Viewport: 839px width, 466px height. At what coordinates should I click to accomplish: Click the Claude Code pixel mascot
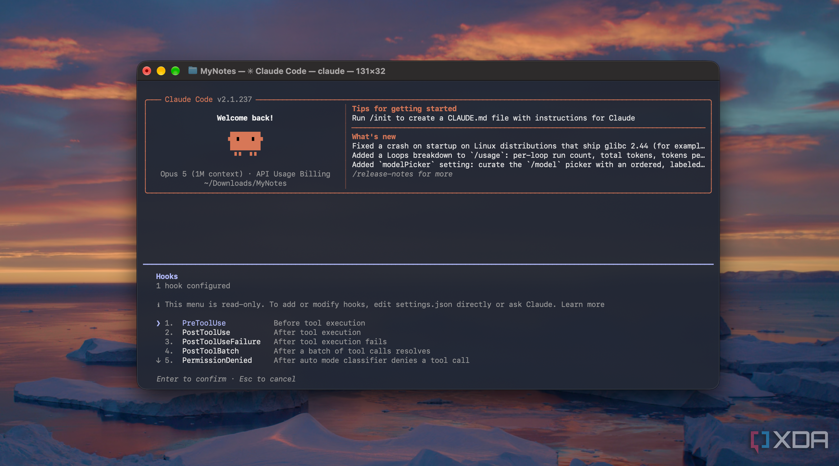245,144
